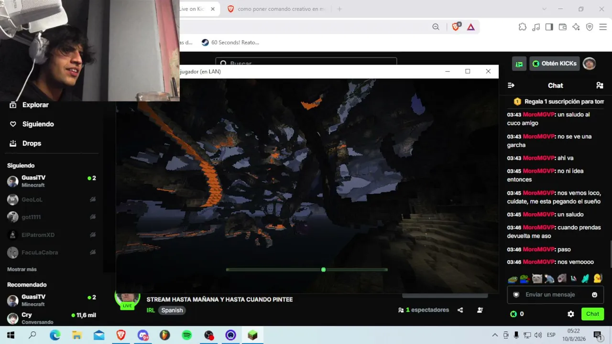This screenshot has width=612, height=344.
Task: Select the Pepe with rose emote
Action: 525,279
